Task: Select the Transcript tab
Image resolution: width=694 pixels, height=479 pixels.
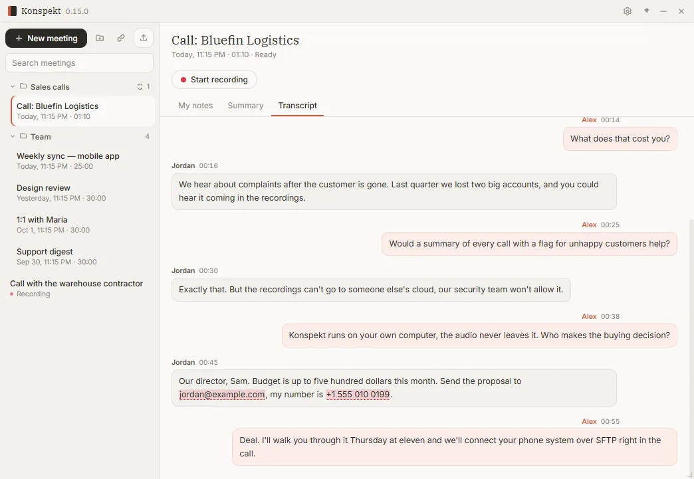Action: [297, 105]
